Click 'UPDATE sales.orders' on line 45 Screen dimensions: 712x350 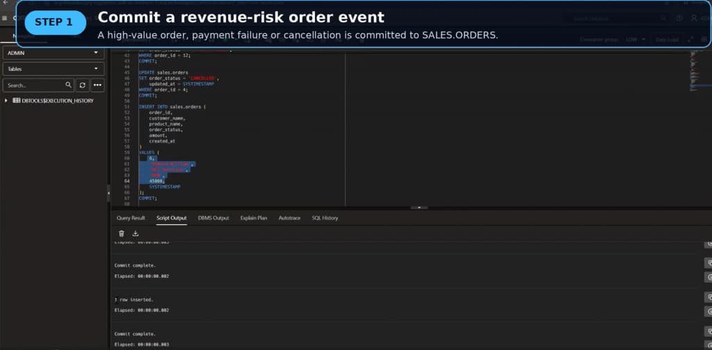[x=163, y=72]
